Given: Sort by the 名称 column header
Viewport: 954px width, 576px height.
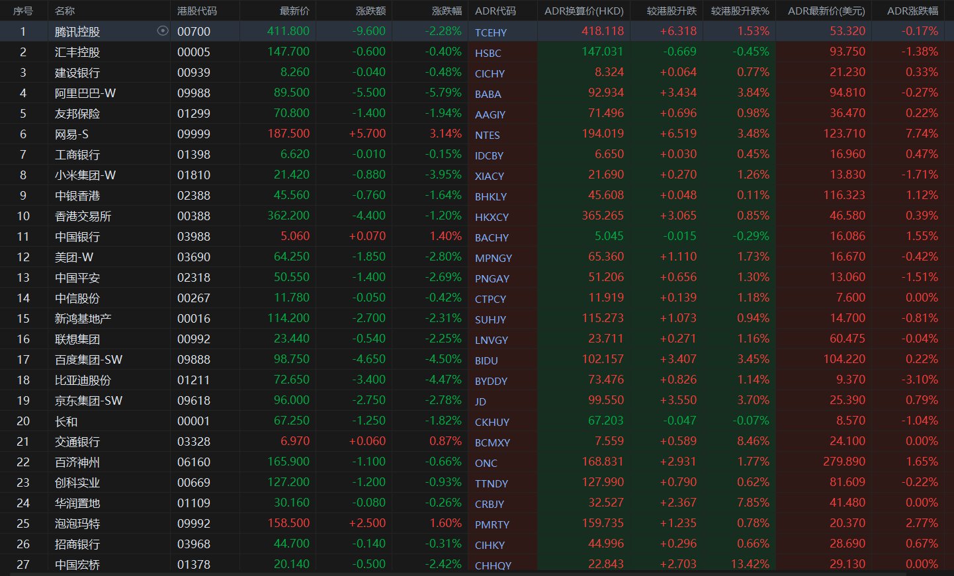Looking at the screenshot, I should click(65, 11).
